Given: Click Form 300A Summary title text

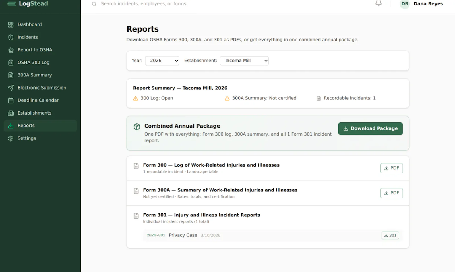Looking at the screenshot, I should click(x=220, y=190).
